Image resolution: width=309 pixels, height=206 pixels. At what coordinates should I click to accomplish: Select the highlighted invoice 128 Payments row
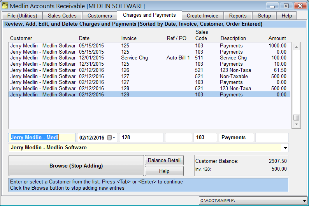click(149, 94)
